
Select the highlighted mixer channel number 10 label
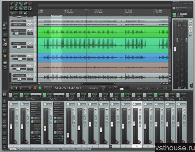[x=137, y=146]
